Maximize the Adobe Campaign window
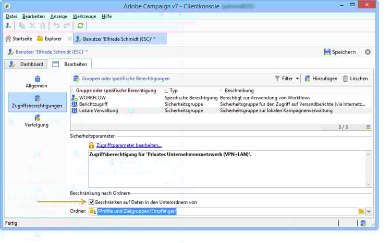391x243 pixels. [352, 5]
